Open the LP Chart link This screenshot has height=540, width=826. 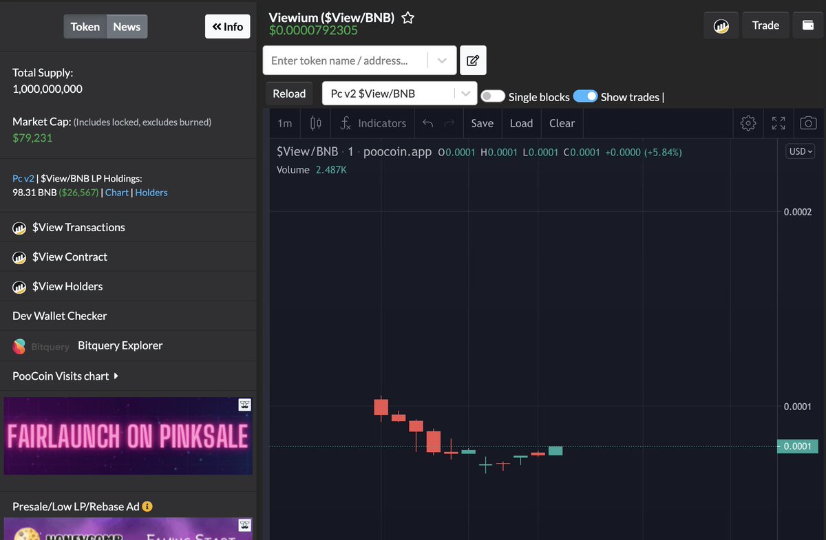(117, 193)
